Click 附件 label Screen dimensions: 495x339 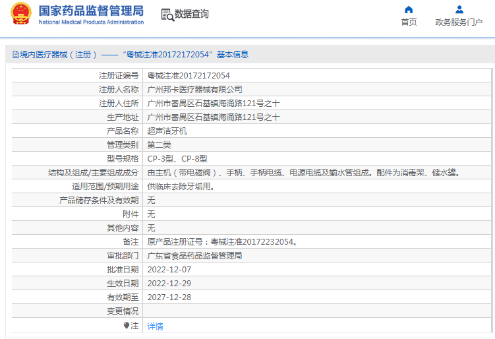click(131, 214)
